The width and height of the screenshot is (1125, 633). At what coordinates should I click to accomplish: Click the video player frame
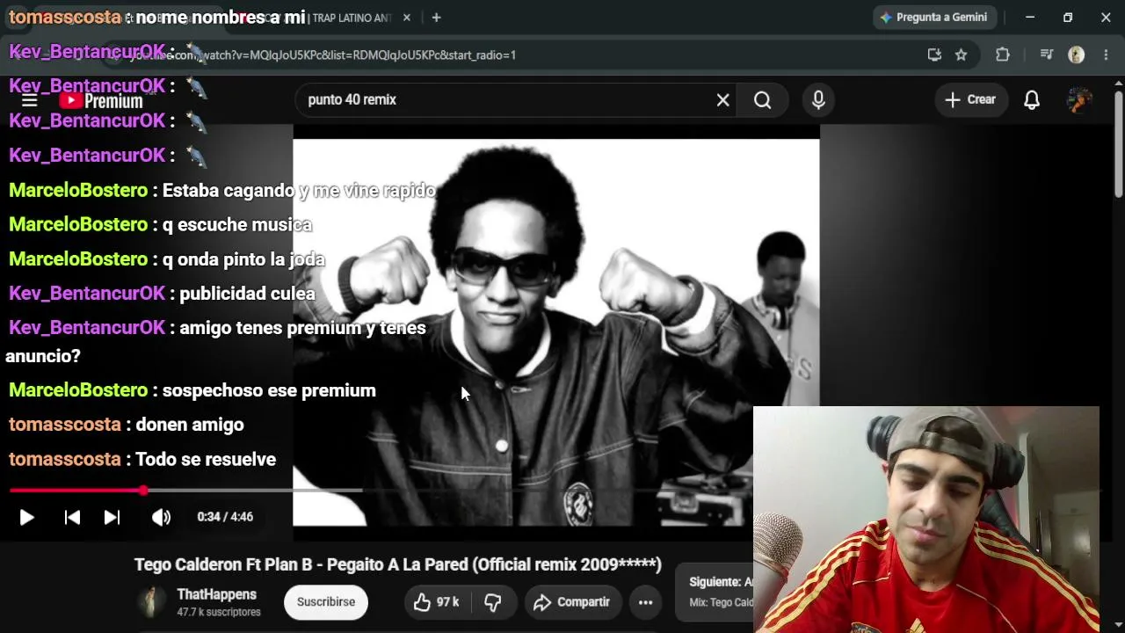(555, 332)
